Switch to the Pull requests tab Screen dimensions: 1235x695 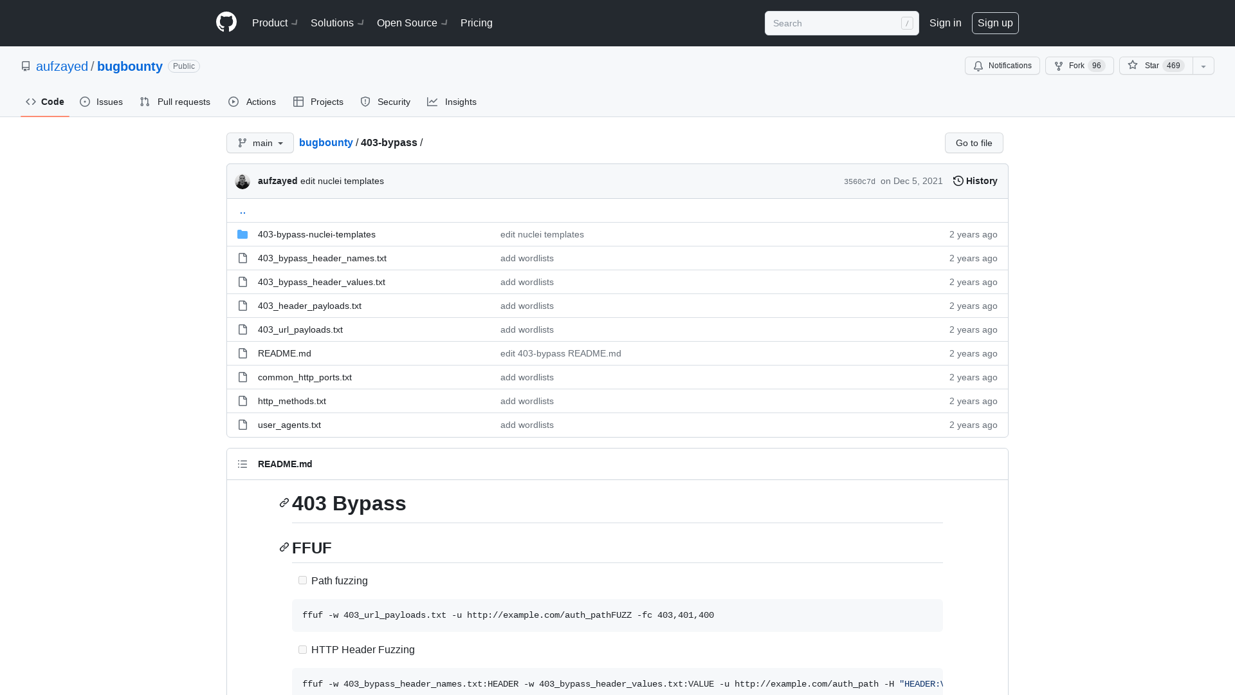(175, 102)
